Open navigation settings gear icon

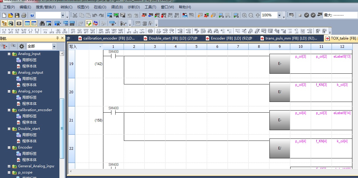(21, 46)
